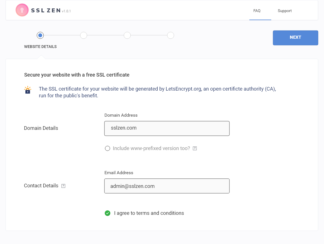324x244 pixels.
Task: Click the first wizard step circle
Action: 40,35
